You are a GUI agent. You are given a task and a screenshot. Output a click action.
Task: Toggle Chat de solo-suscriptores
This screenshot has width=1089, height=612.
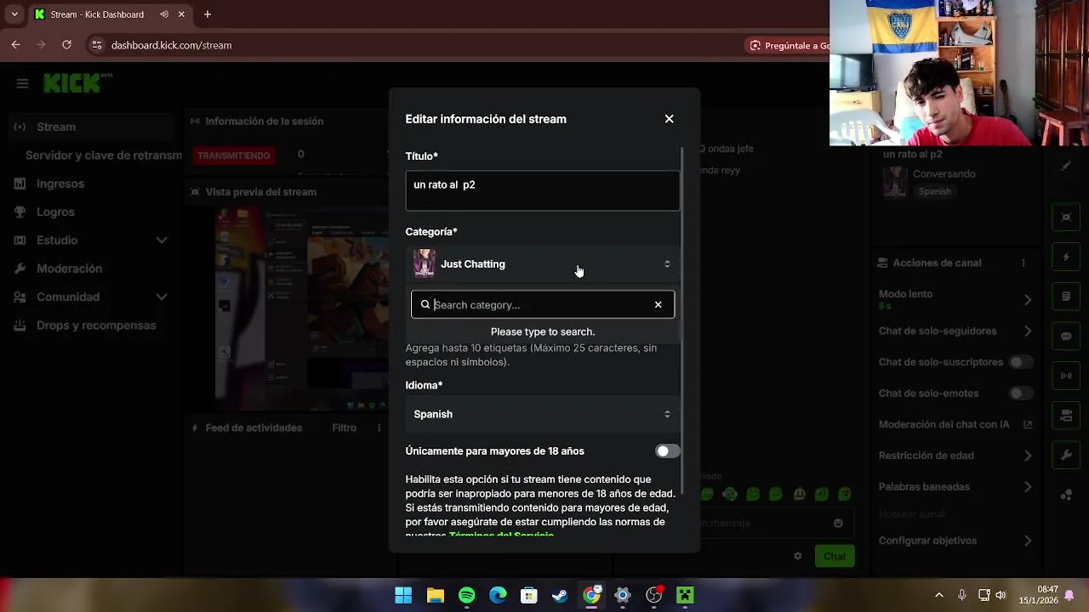pyautogui.click(x=1020, y=362)
